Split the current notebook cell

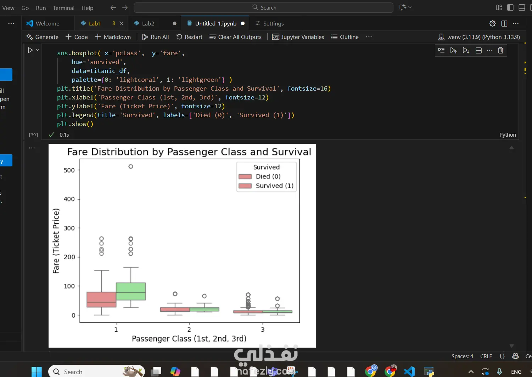click(478, 50)
